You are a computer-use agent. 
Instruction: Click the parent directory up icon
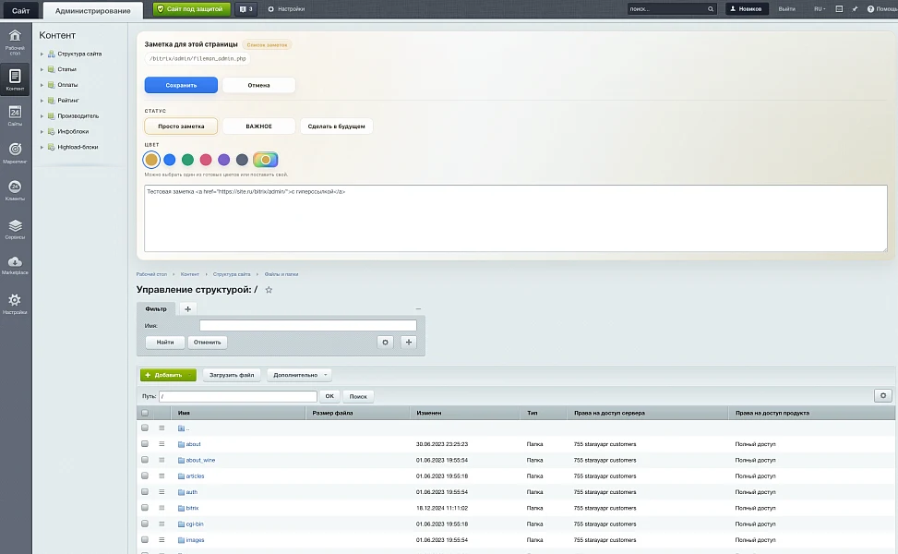click(181, 428)
